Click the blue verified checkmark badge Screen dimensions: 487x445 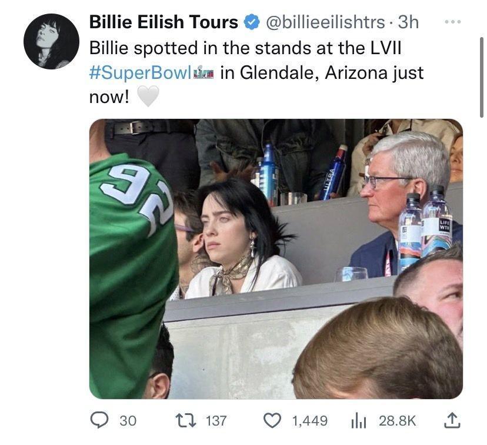252,22
